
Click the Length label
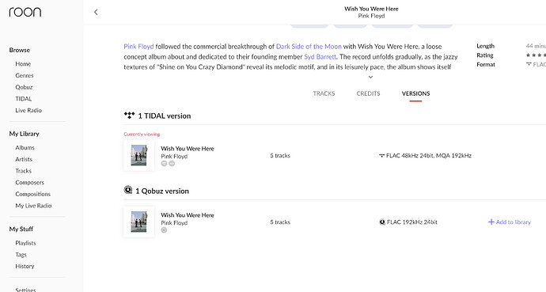click(485, 46)
